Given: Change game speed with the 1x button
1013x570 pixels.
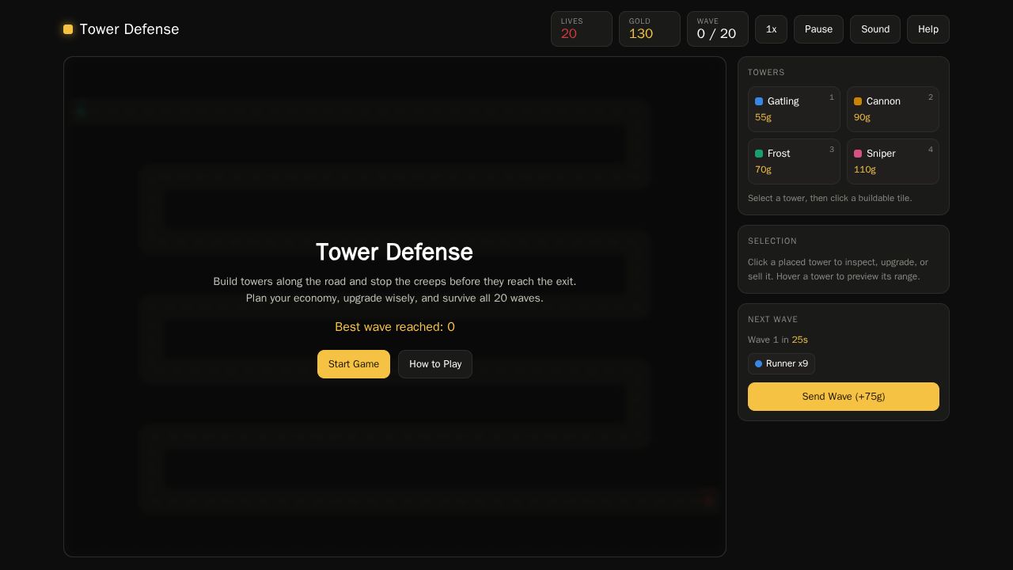Looking at the screenshot, I should [771, 29].
